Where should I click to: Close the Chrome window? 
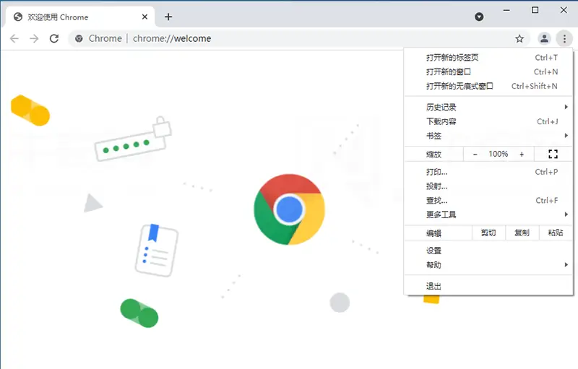[x=564, y=10]
